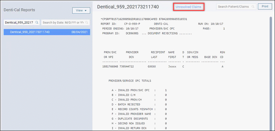The image size is (275, 131).
Task: Click the Dentical_959_202173211740 report title heading
Action: (x=128, y=7)
